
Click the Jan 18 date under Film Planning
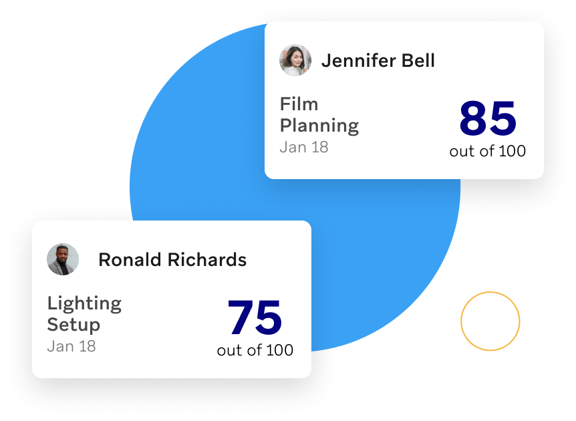coord(304,147)
